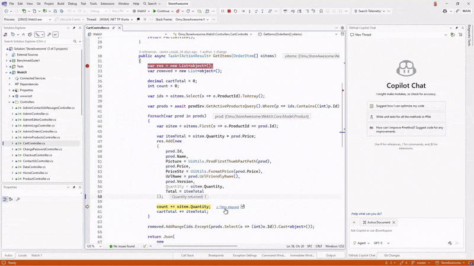Select CheckoutController.cs in Solution Explorer

coord(39,155)
